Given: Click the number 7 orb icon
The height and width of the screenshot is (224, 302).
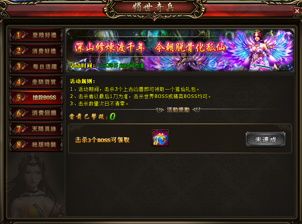Looking at the screenshot, I should tap(19, 129).
